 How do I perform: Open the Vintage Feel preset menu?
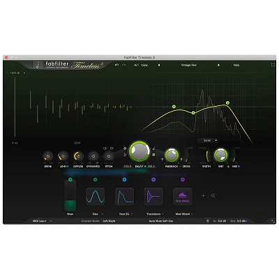[x=189, y=65]
